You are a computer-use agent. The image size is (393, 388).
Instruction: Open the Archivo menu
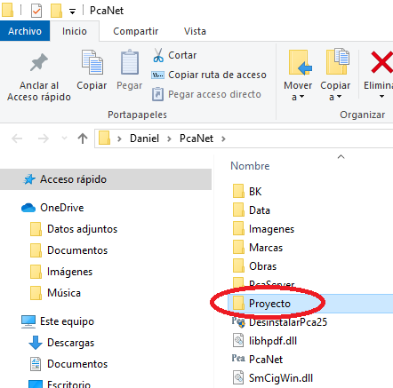25,31
